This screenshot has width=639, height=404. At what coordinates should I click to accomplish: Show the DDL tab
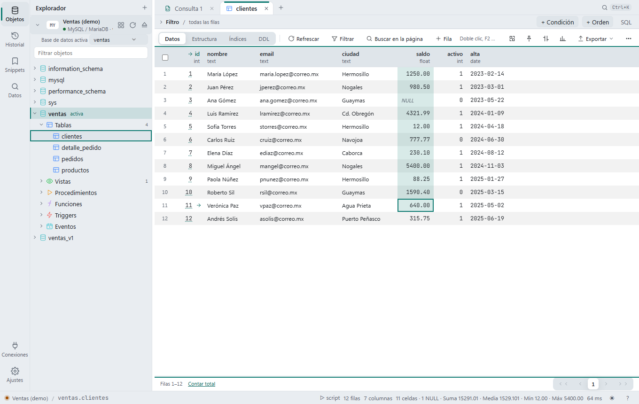[x=264, y=39]
